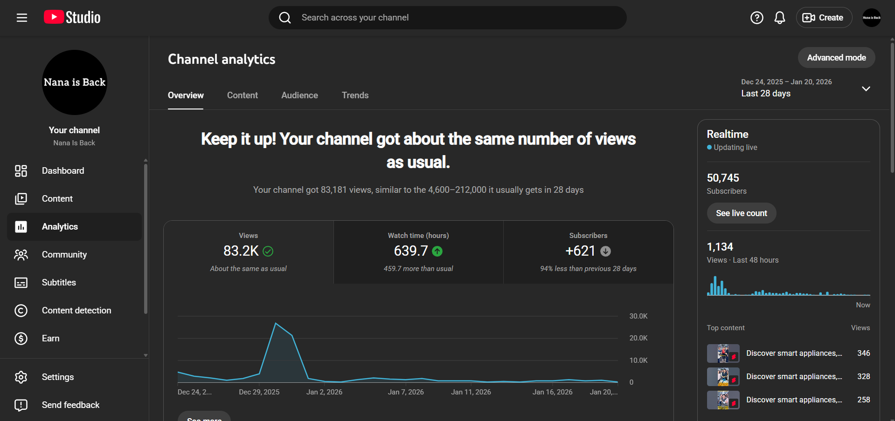The image size is (895, 421).
Task: Click the See live count button
Action: click(x=741, y=213)
